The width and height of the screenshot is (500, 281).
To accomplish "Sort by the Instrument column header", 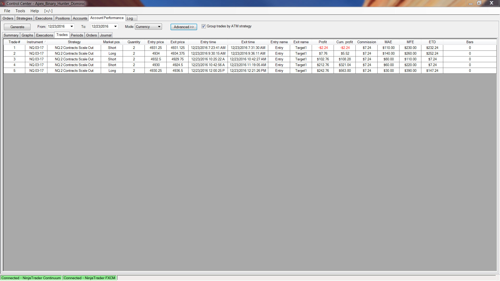I will tap(36, 42).
